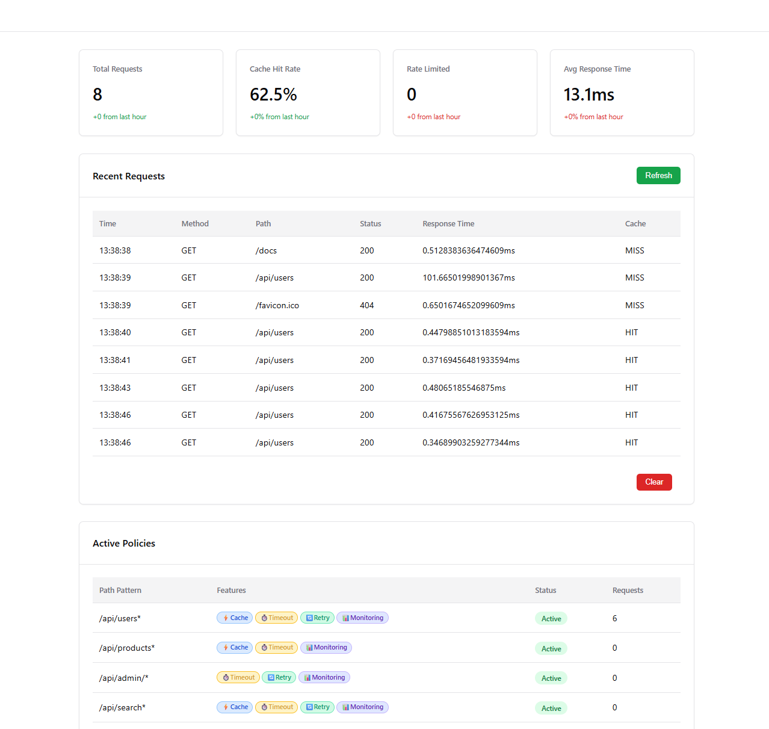Image resolution: width=769 pixels, height=729 pixels.
Task: Select the Monitoring badge for /api/search*
Action: pos(362,707)
